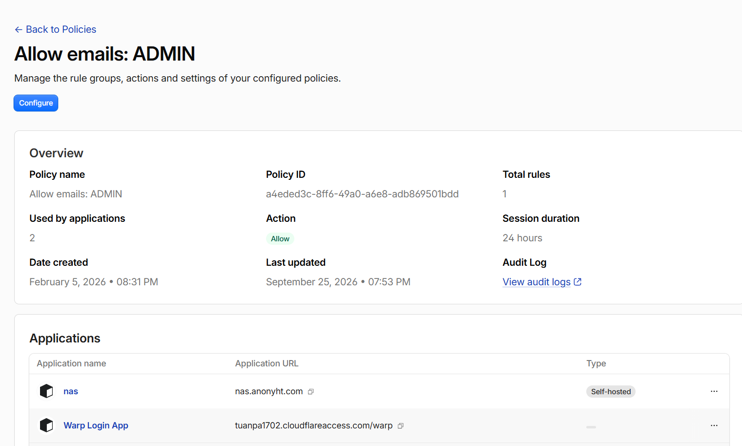
Task: Copy the cloudflareaccess.com/warp URL icon
Action: click(401, 426)
